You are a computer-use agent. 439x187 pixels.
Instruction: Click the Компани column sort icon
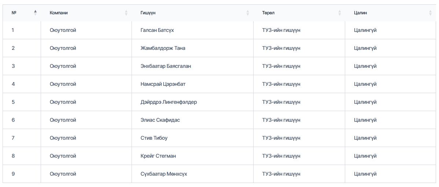[126, 13]
